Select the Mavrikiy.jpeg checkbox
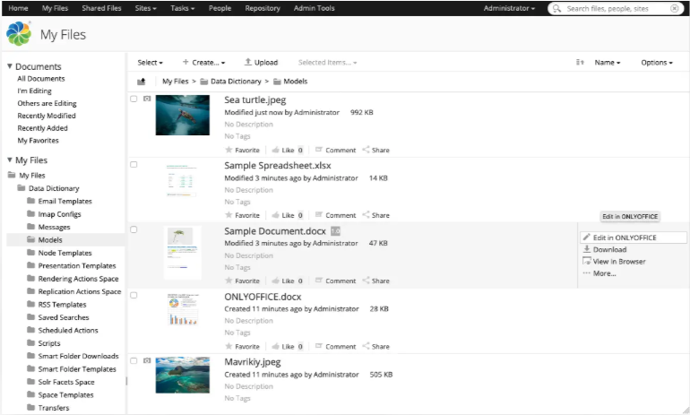 click(134, 361)
